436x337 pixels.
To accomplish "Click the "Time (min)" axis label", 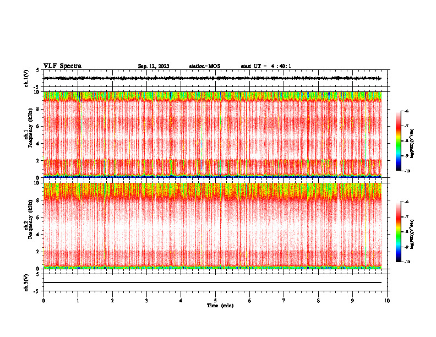I will [220, 306].
